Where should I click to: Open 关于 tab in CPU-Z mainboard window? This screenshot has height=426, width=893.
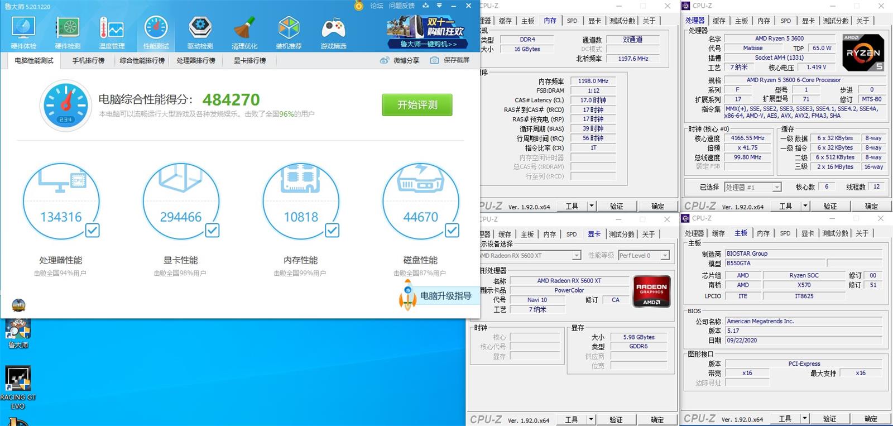click(862, 233)
